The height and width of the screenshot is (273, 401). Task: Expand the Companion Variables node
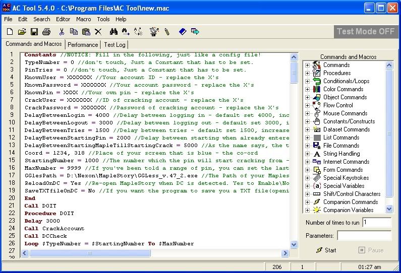coord(307,210)
